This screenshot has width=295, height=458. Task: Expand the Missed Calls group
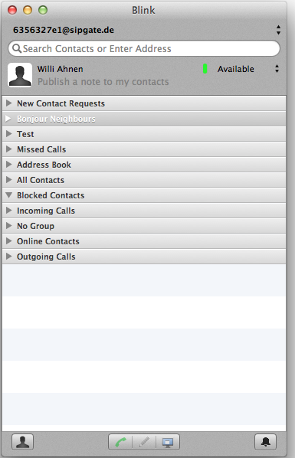pos(8,149)
